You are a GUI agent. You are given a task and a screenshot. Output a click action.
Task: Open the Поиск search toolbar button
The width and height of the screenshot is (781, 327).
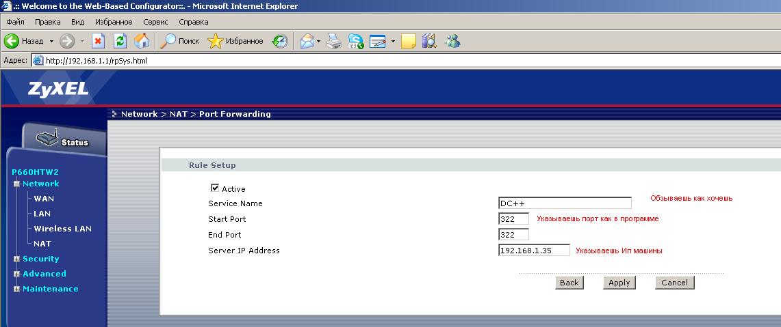pos(180,41)
